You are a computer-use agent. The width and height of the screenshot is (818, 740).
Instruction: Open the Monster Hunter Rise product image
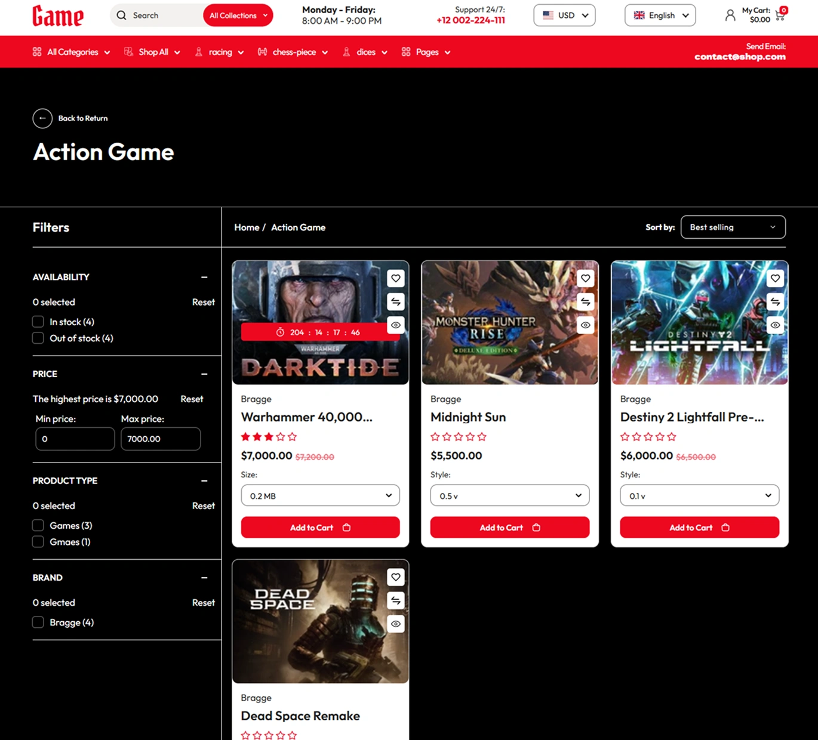(x=510, y=323)
